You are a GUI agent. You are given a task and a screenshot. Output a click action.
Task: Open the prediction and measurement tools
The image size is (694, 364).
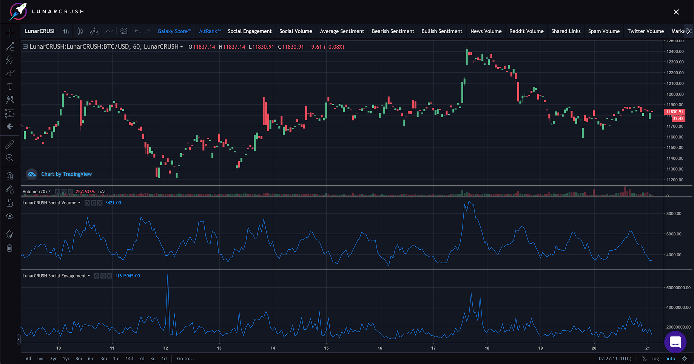tap(10, 113)
